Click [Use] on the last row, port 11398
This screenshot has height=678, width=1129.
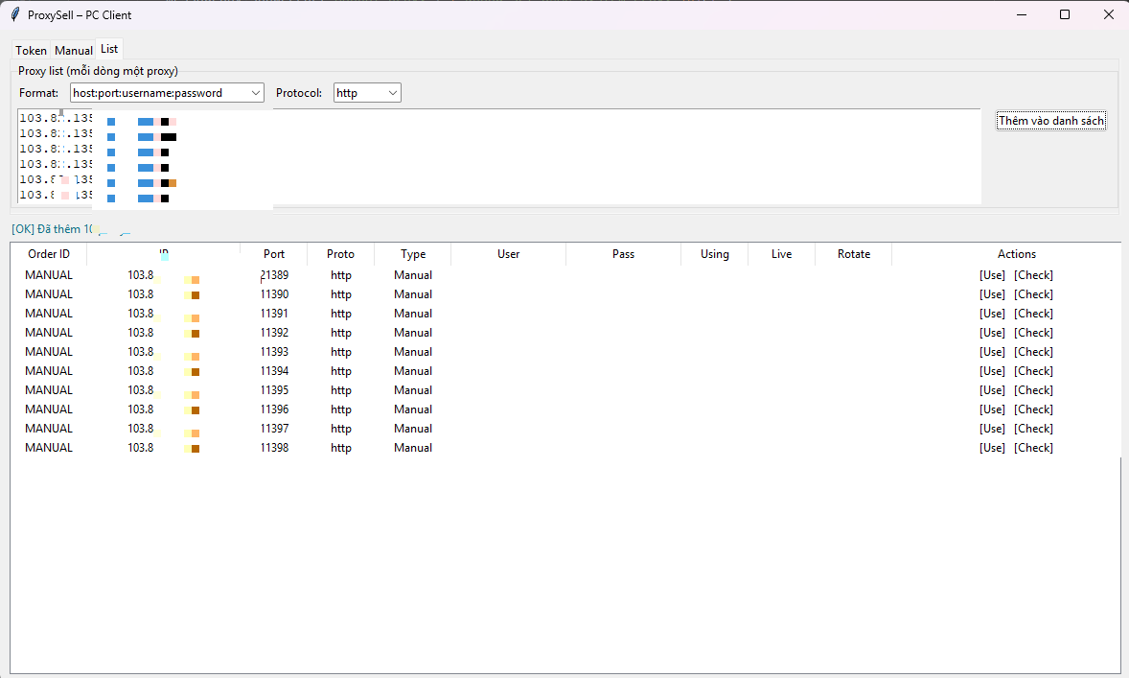point(992,448)
